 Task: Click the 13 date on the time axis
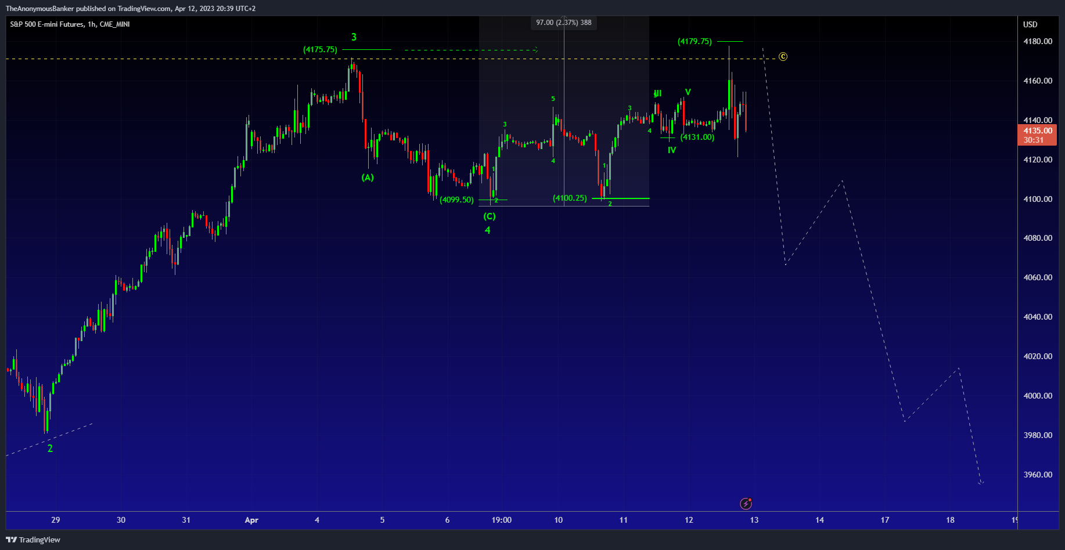pos(754,520)
